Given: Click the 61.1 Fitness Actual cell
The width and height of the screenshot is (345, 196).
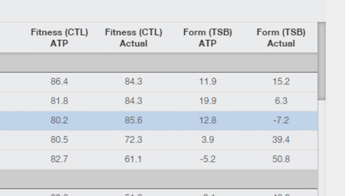Looking at the screenshot, I should pyautogui.click(x=134, y=159).
